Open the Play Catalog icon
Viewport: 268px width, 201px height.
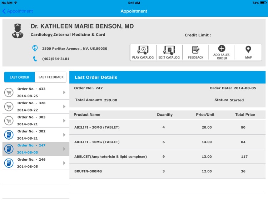pyautogui.click(x=143, y=50)
